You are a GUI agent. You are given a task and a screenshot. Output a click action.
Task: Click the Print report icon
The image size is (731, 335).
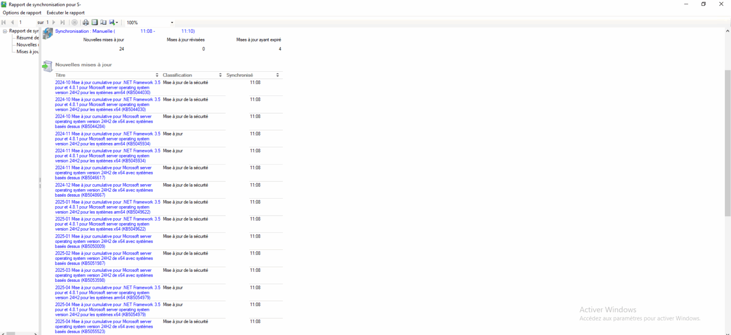pyautogui.click(x=86, y=22)
